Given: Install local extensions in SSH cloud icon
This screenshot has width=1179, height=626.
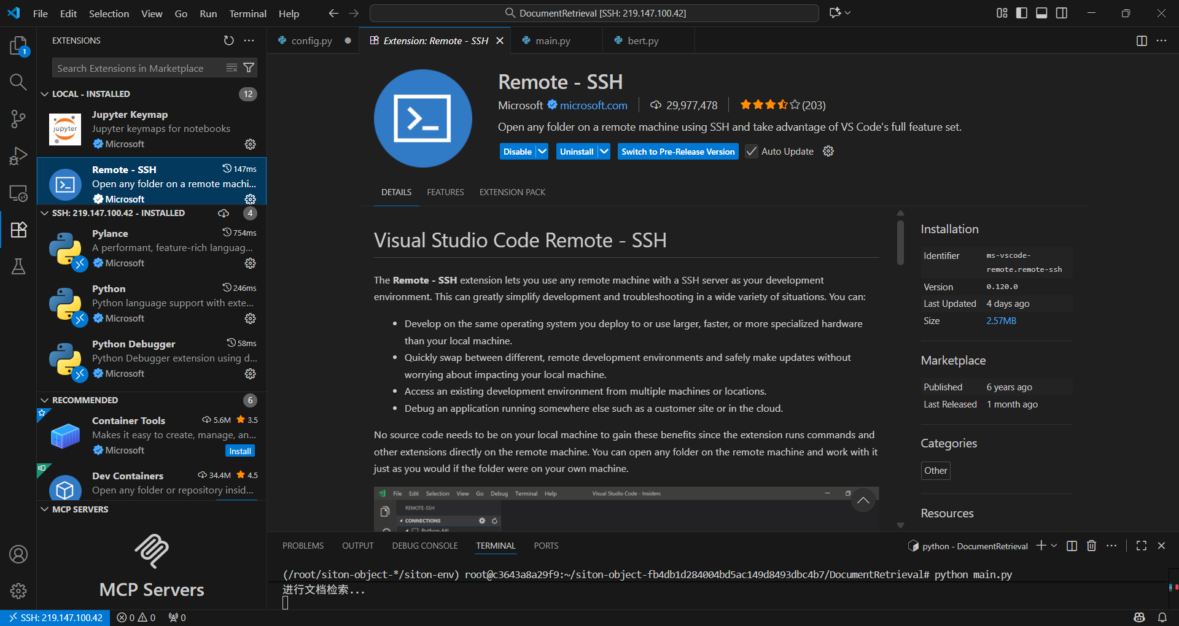Looking at the screenshot, I should click(x=224, y=213).
